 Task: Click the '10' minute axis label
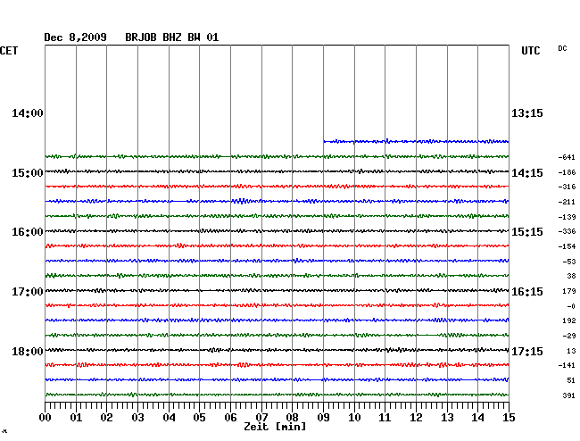(354, 418)
